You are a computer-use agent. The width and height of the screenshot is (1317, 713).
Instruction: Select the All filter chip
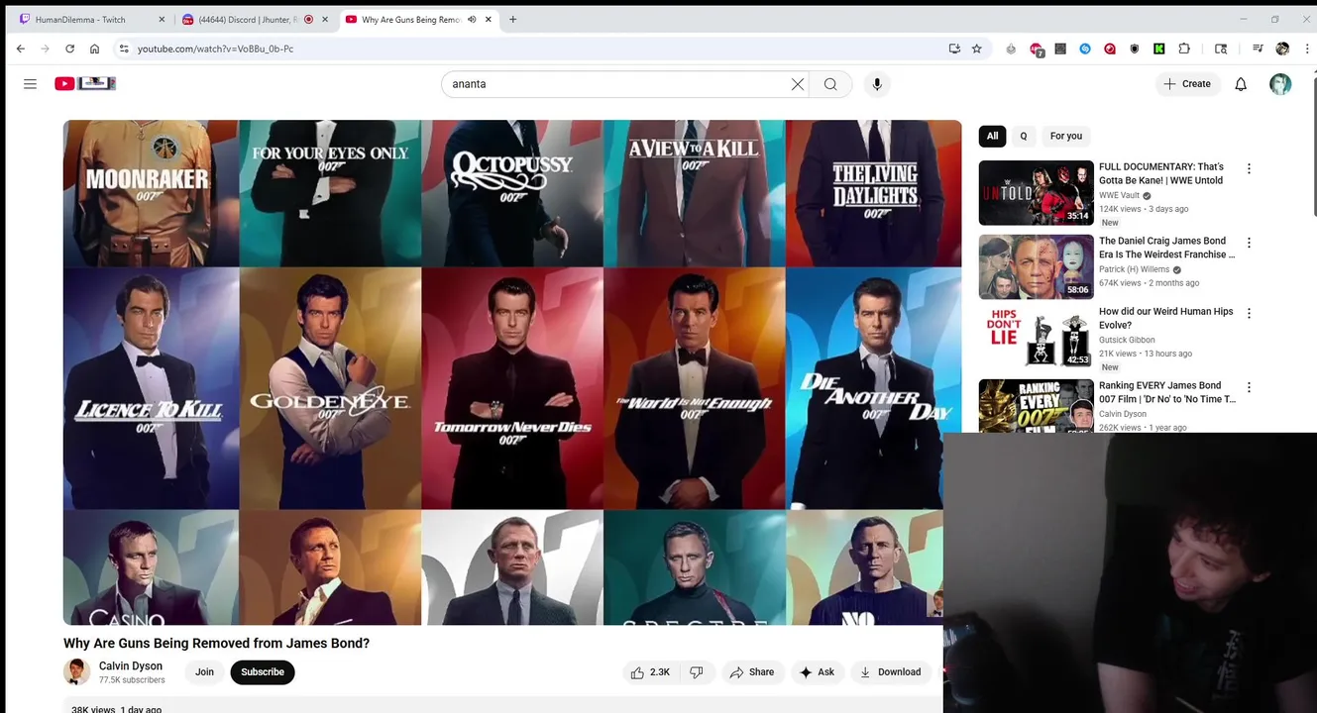pyautogui.click(x=992, y=136)
